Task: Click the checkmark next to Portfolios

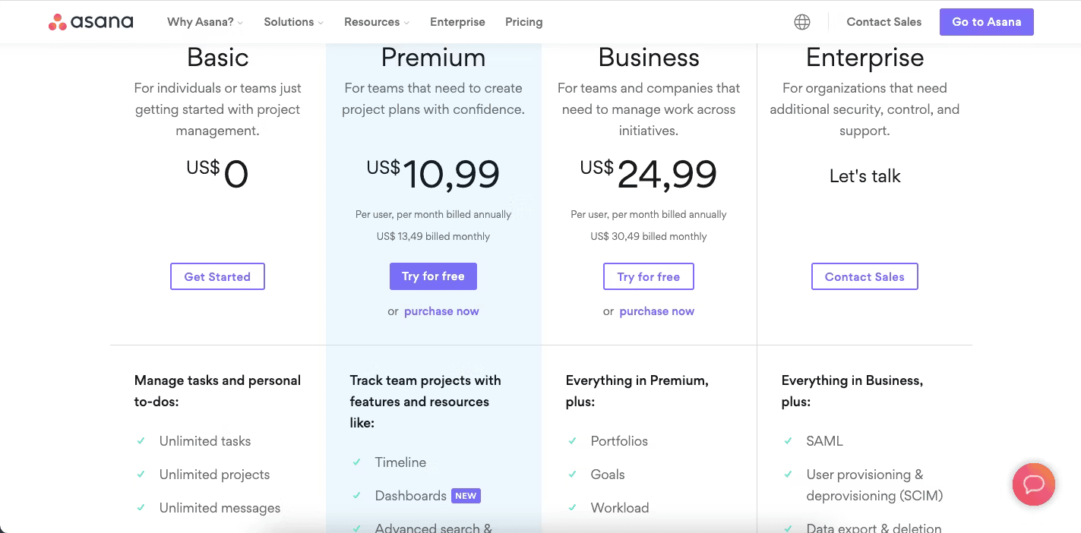Action: pos(572,441)
